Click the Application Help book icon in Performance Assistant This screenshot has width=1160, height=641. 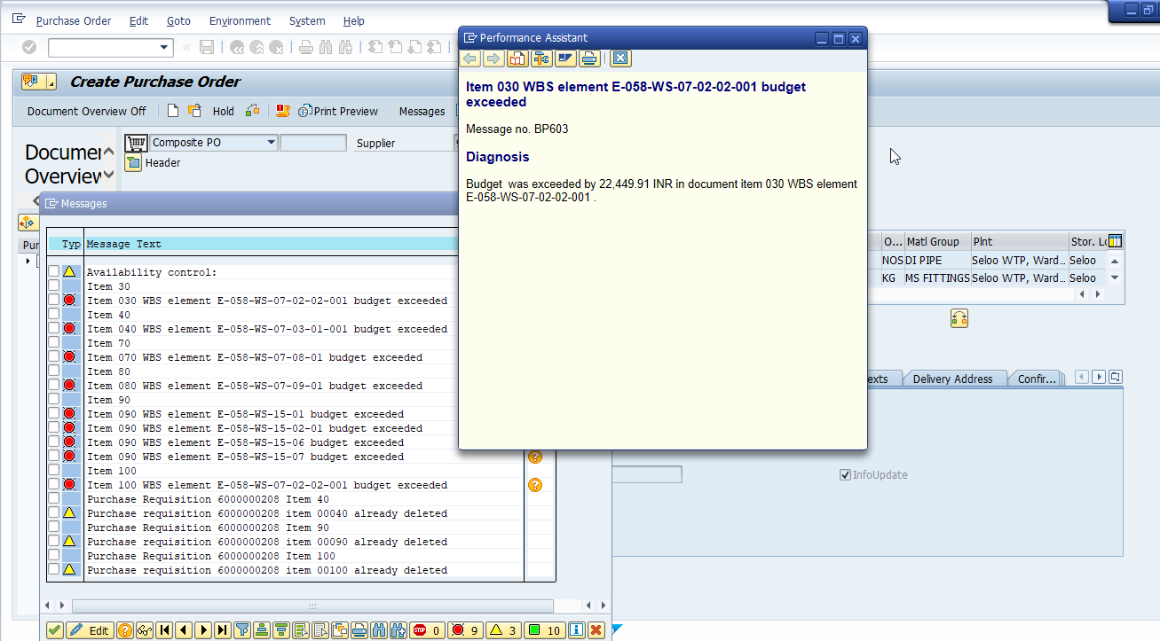[517, 59]
